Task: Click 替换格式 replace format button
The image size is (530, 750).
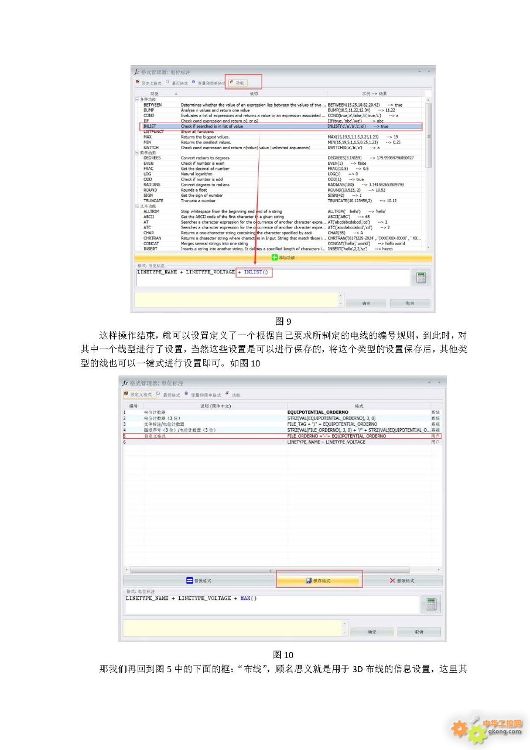Action: [198, 581]
